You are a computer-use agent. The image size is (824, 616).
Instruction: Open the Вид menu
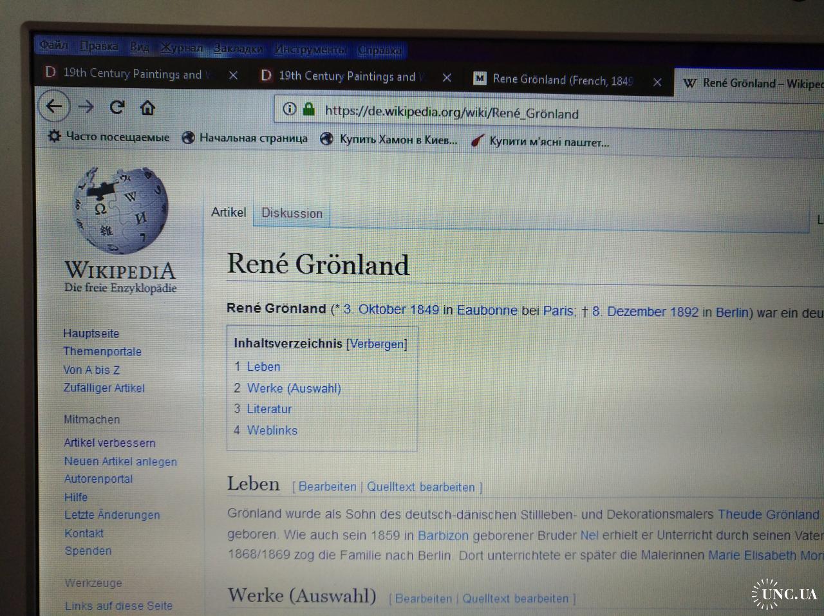(x=139, y=47)
